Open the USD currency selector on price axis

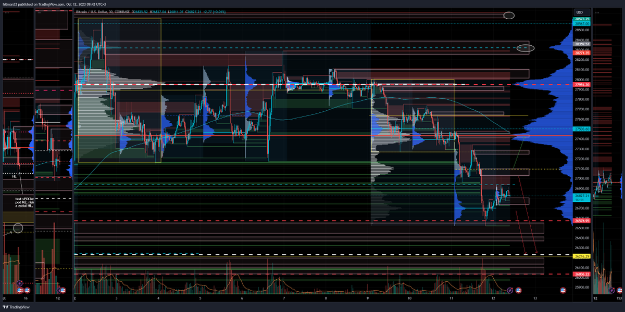(581, 11)
